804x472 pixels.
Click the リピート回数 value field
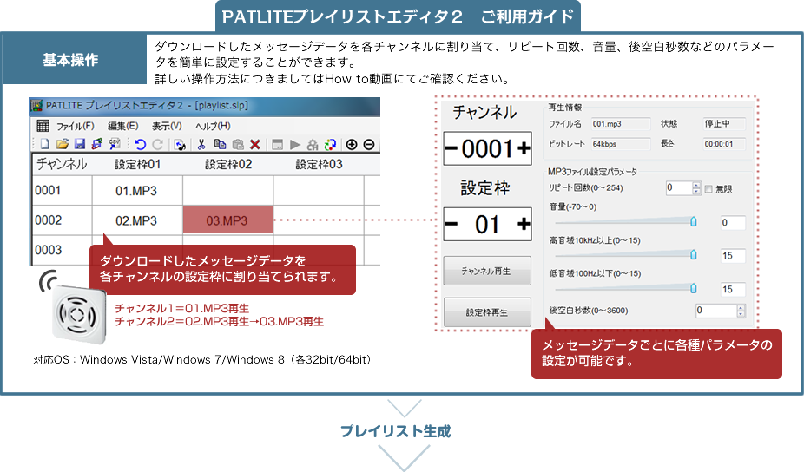point(679,188)
